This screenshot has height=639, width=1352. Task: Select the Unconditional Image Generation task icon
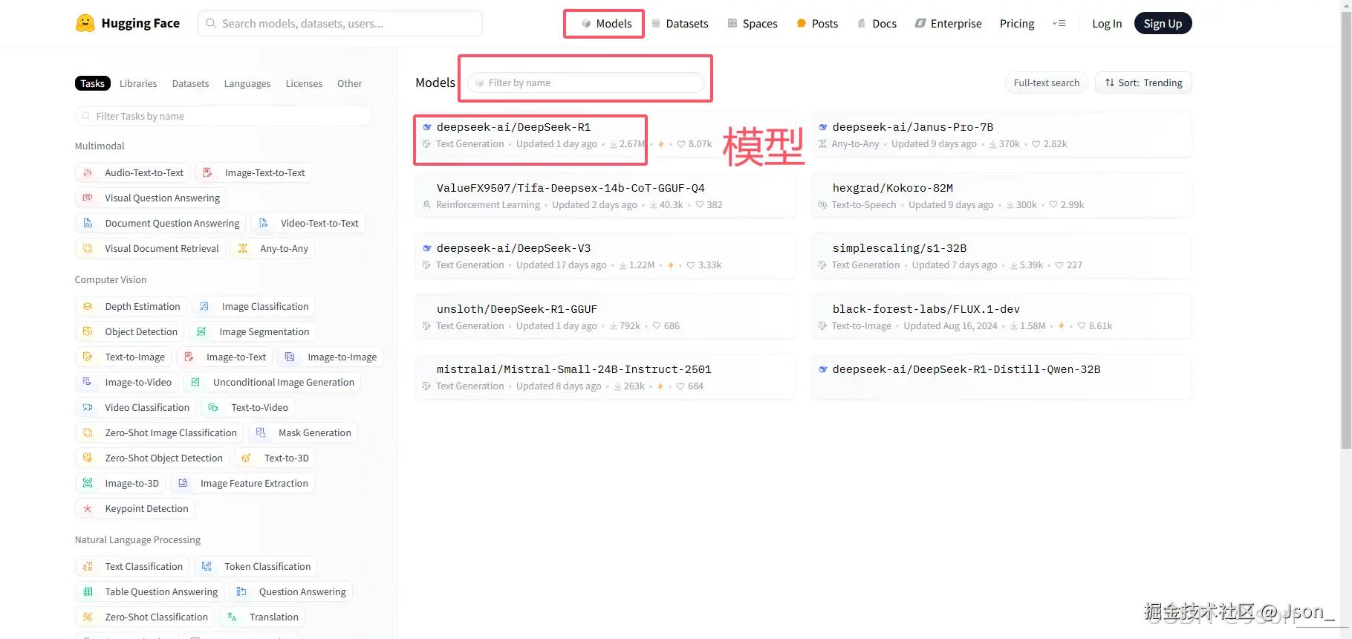click(195, 382)
